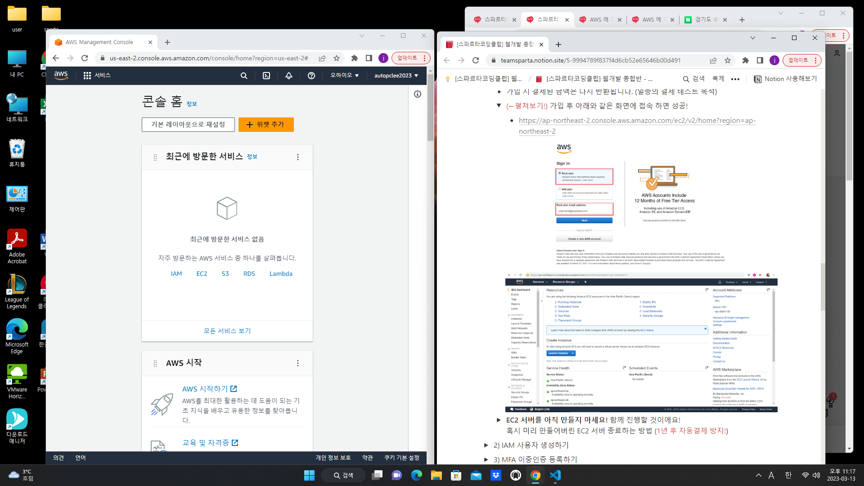Bookmark the Notion page with star icon

point(728,60)
